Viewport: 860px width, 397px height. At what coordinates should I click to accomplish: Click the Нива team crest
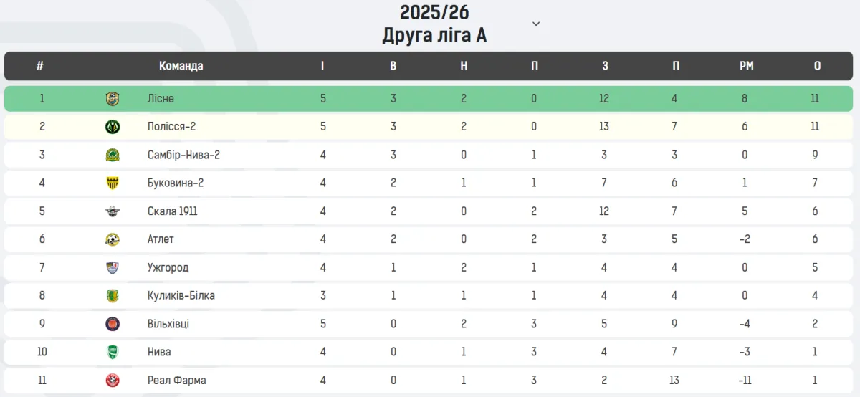[113, 352]
